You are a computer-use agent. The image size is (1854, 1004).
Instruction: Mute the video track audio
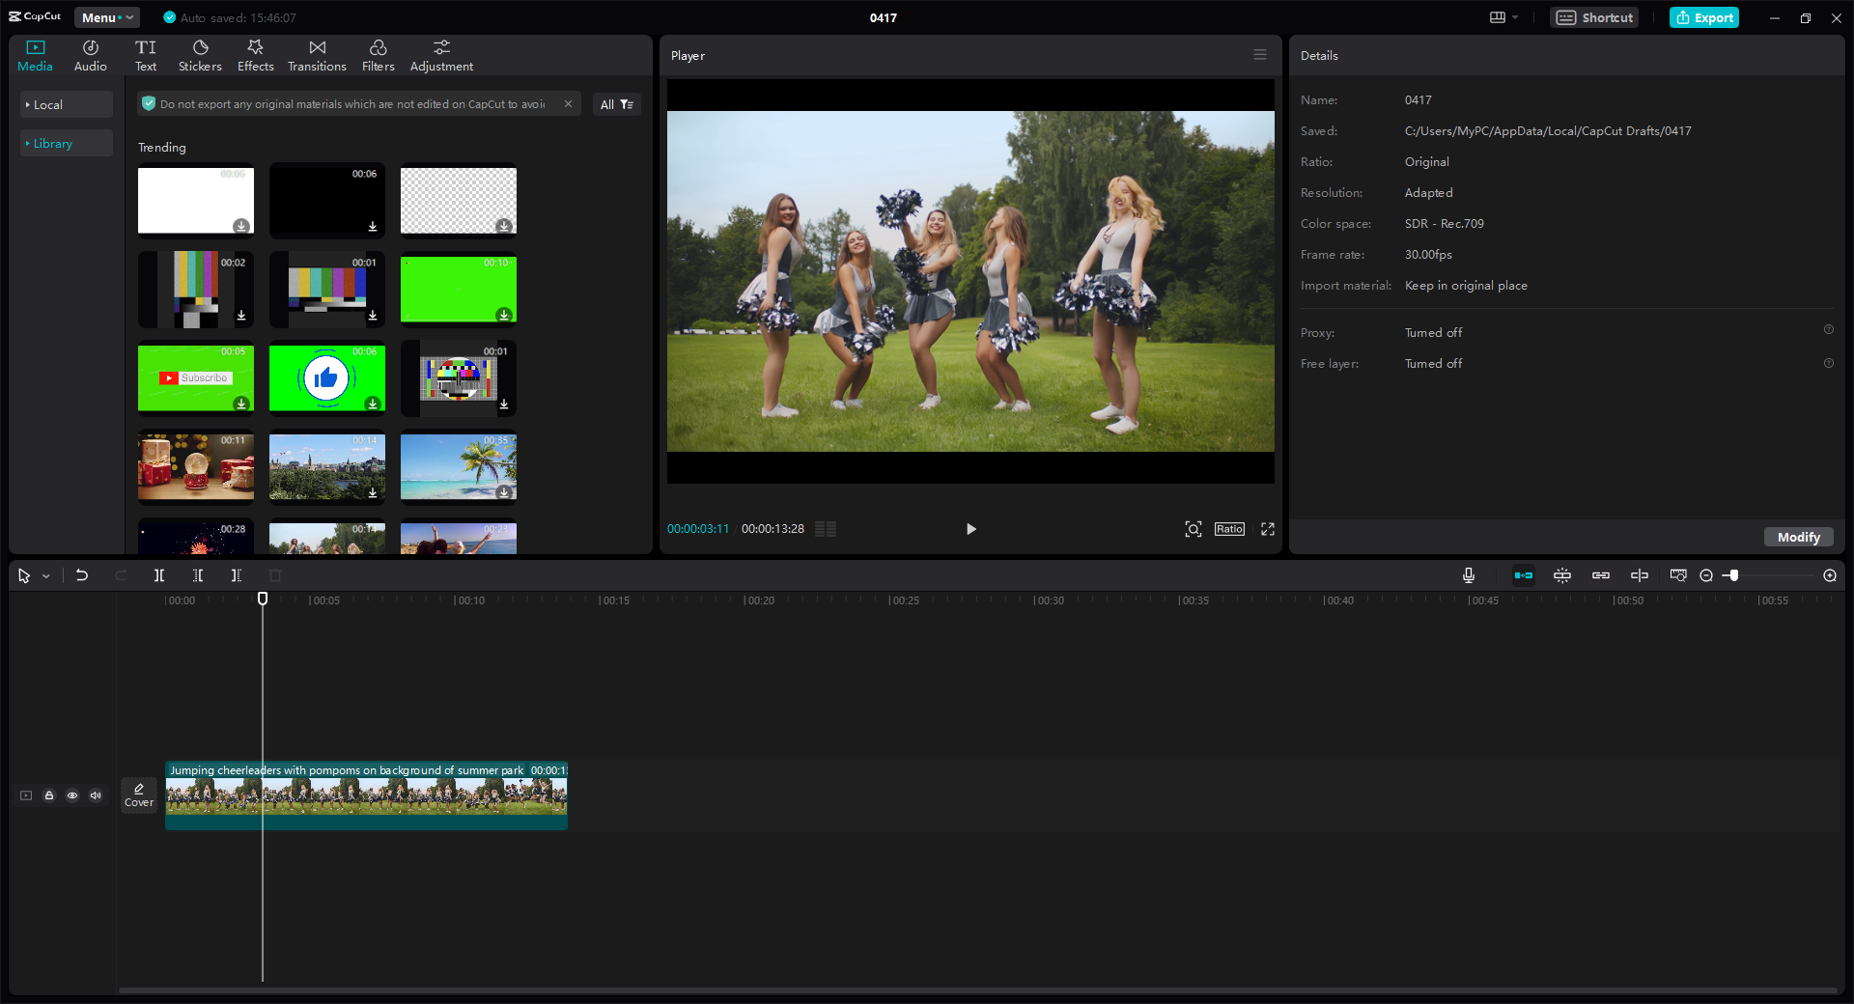coord(96,795)
